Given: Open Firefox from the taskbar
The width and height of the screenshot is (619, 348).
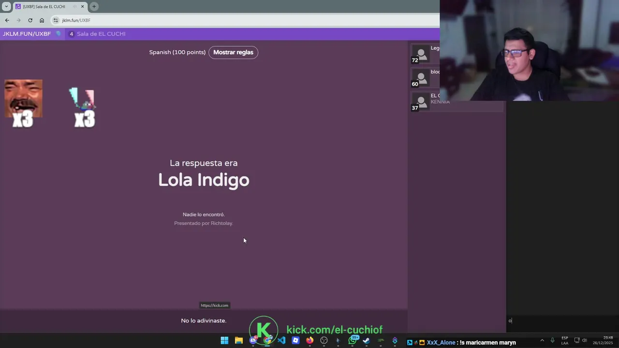Looking at the screenshot, I should [309, 341].
